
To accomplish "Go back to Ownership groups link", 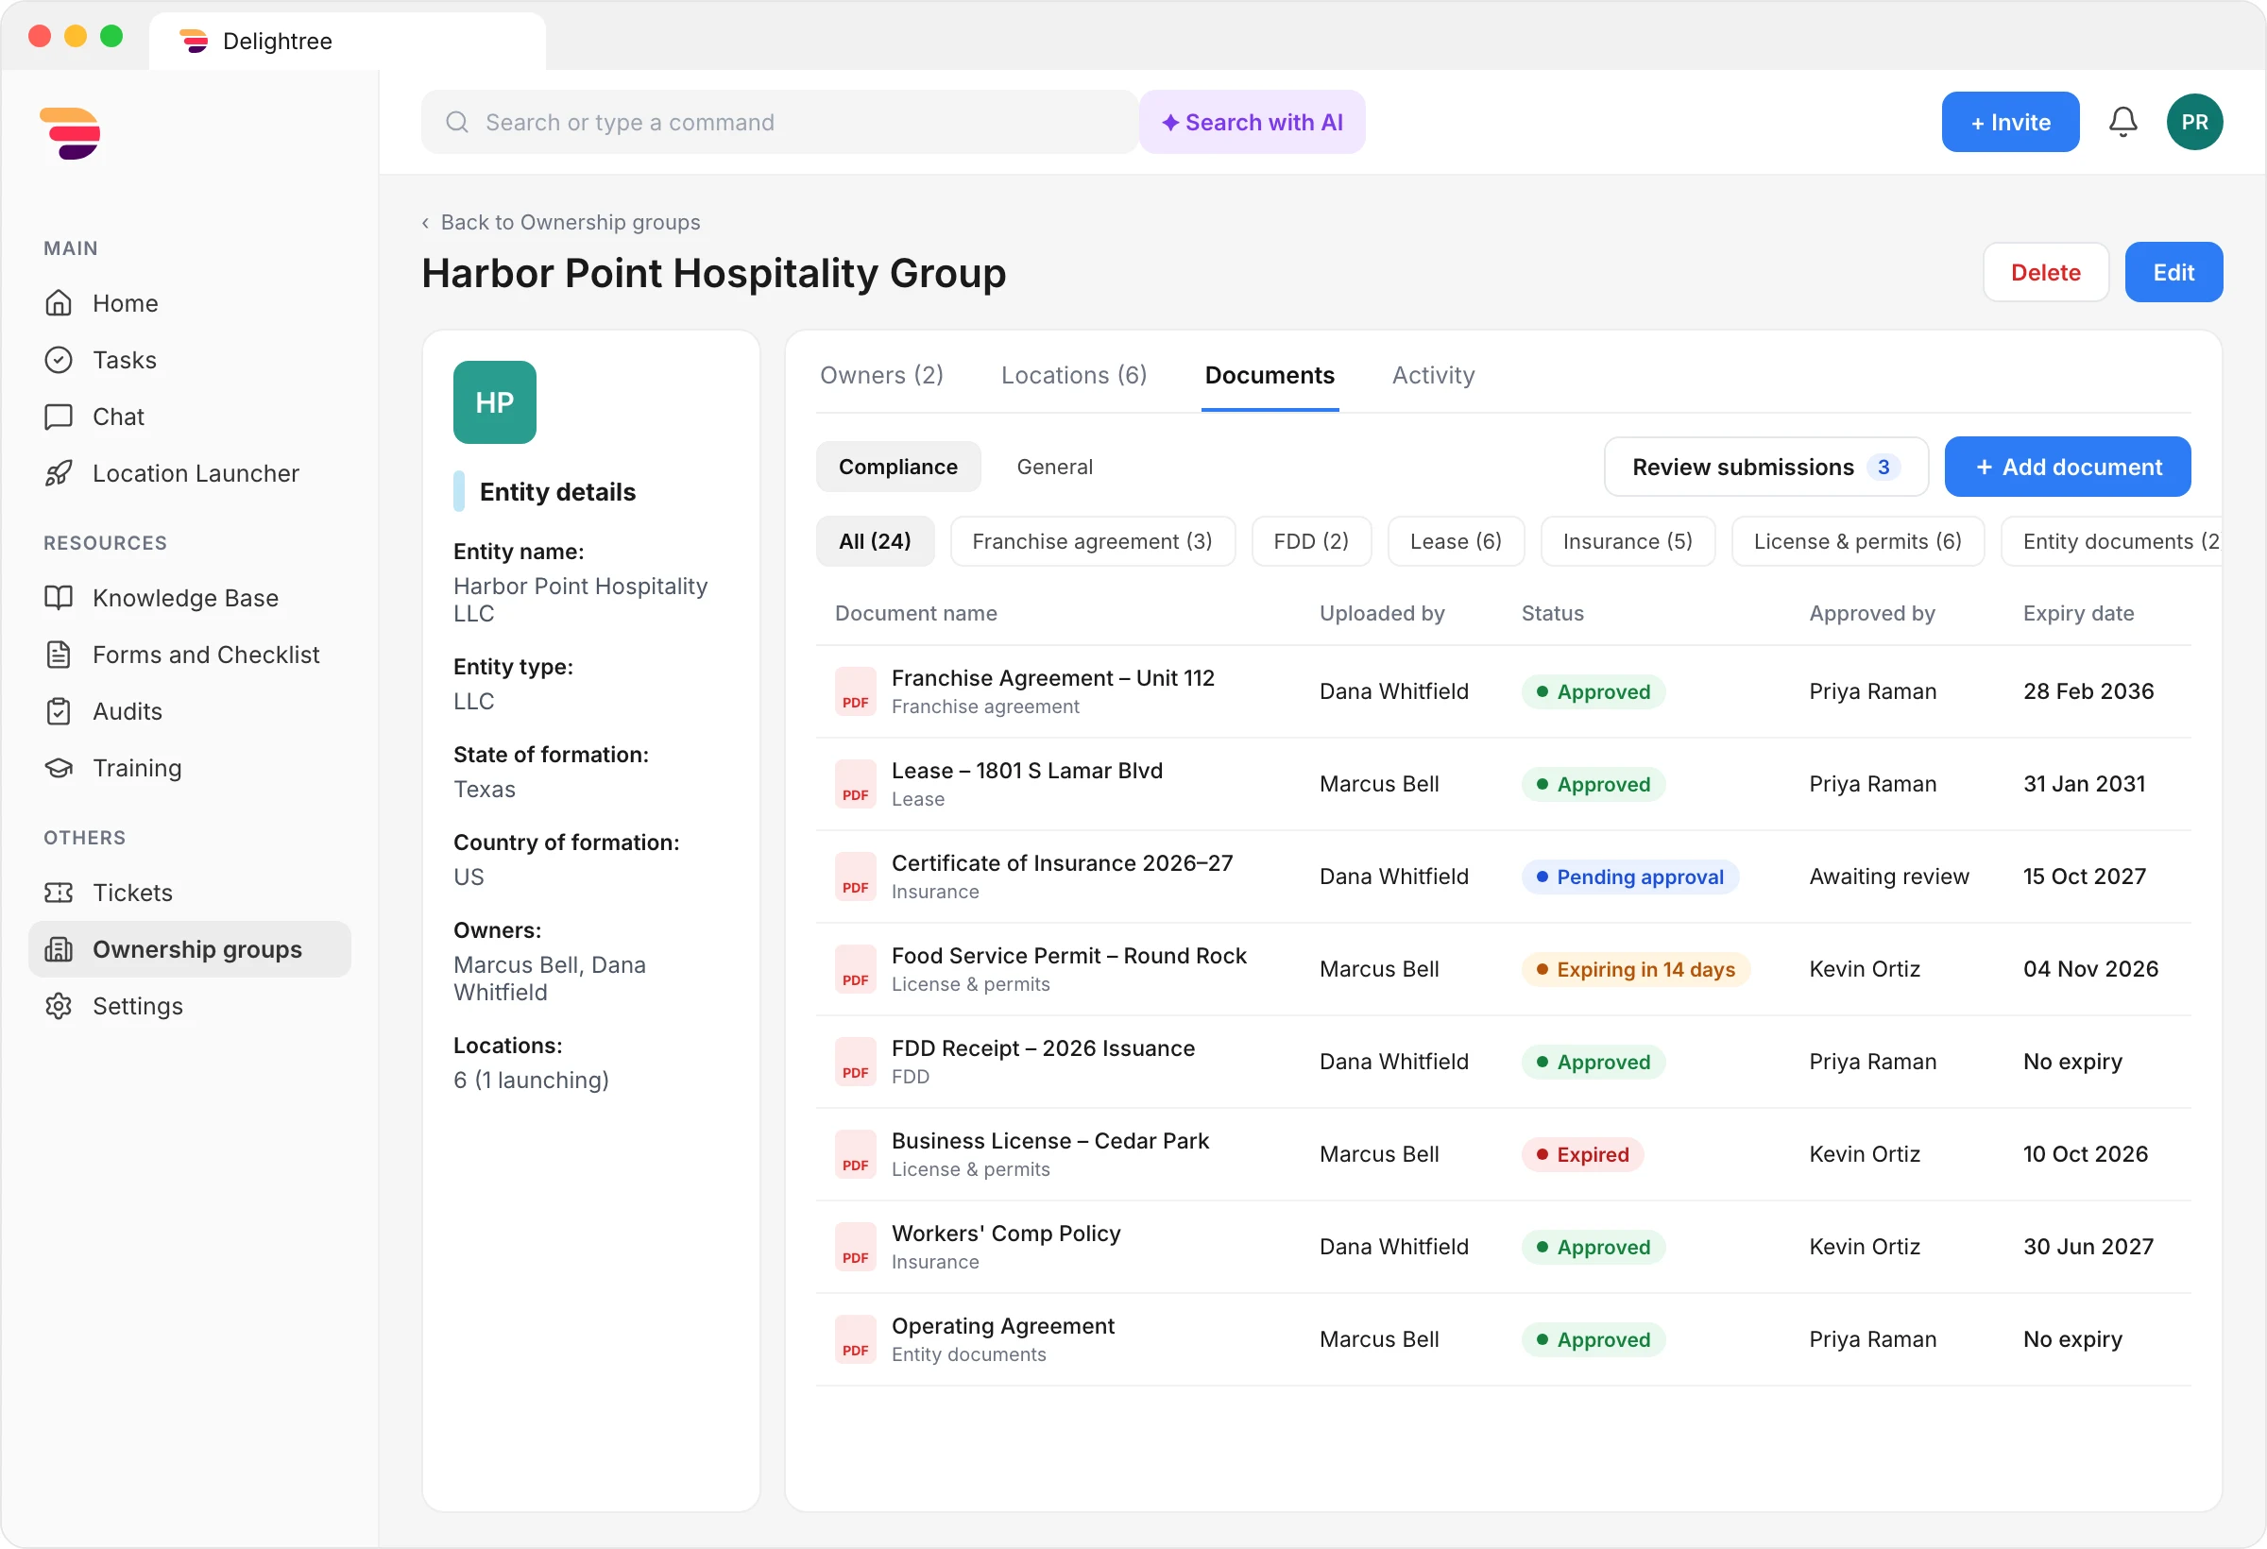I will [561, 222].
